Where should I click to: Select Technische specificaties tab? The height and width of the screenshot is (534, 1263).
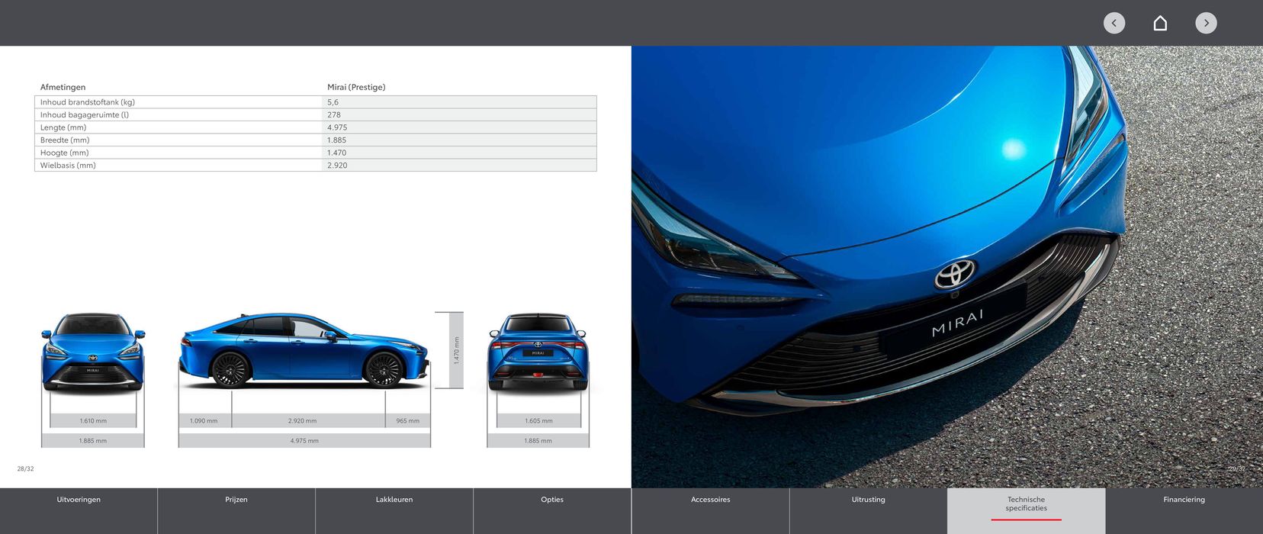pos(1026,504)
